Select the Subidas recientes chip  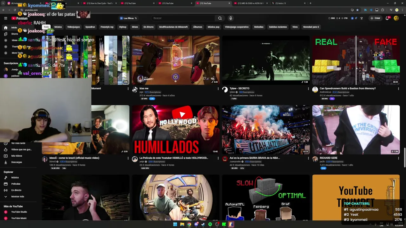point(278,27)
